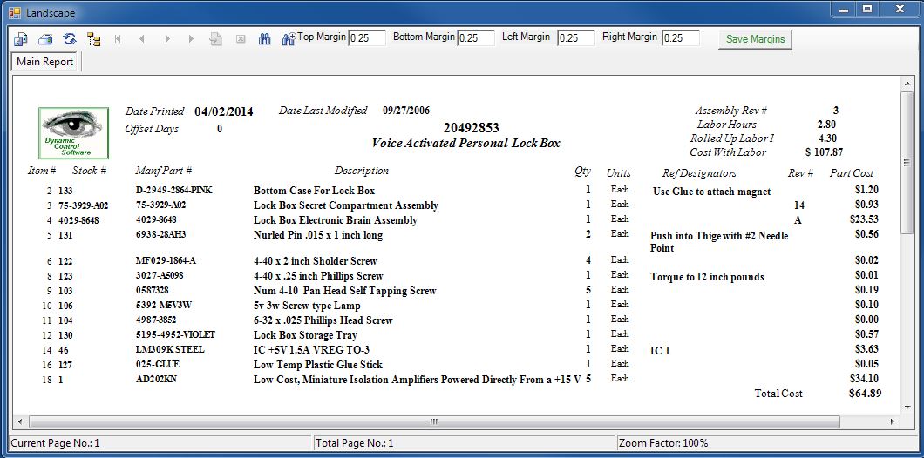Image resolution: width=924 pixels, height=458 pixels.
Task: Click the previous page arrow
Action: click(142, 39)
